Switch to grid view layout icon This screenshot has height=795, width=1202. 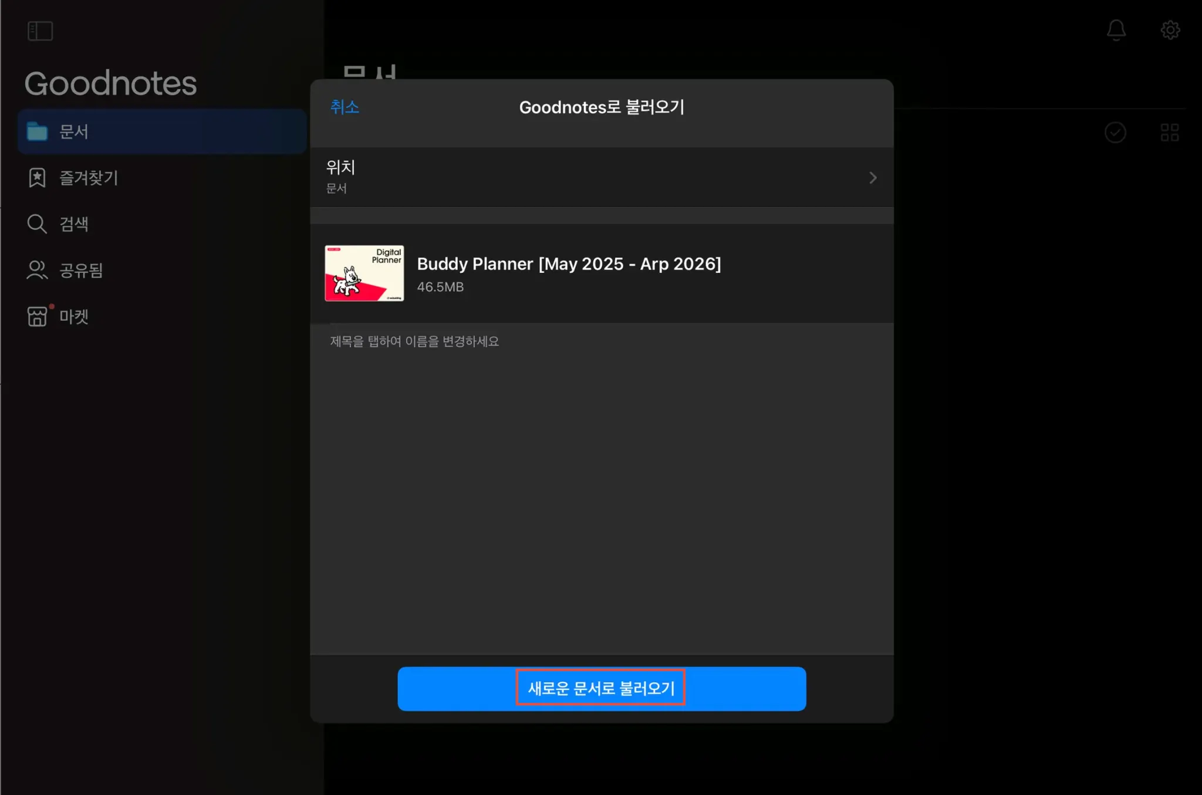point(1169,133)
